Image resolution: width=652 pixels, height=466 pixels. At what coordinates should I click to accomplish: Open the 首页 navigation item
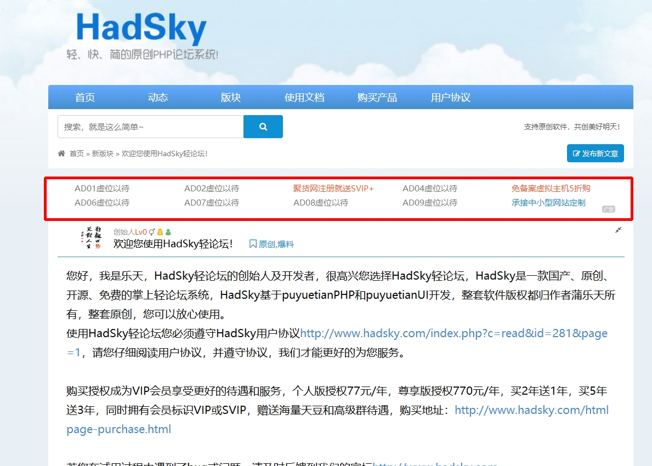(x=85, y=97)
